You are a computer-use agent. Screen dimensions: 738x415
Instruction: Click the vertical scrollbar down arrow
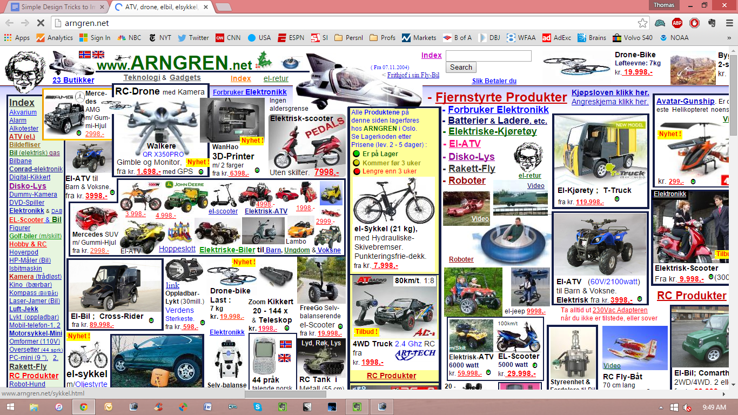(733, 385)
